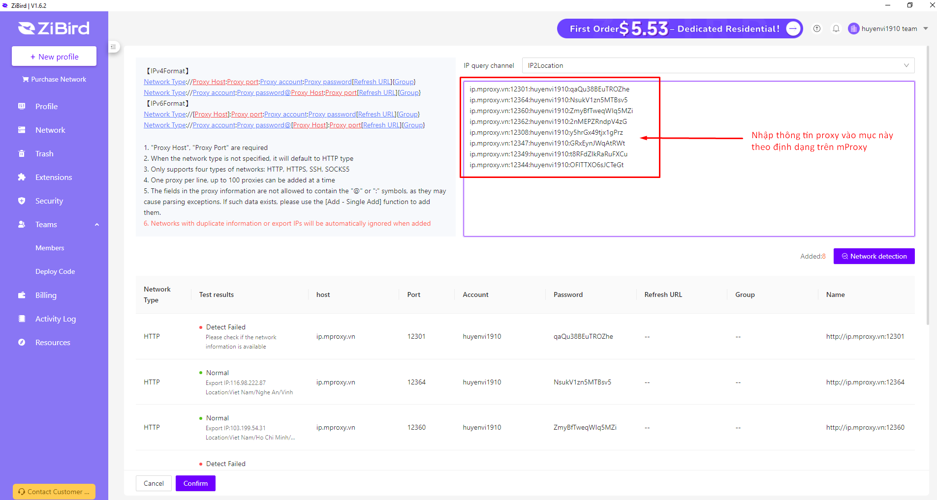
Task: Click the Password column header
Action: click(568, 294)
